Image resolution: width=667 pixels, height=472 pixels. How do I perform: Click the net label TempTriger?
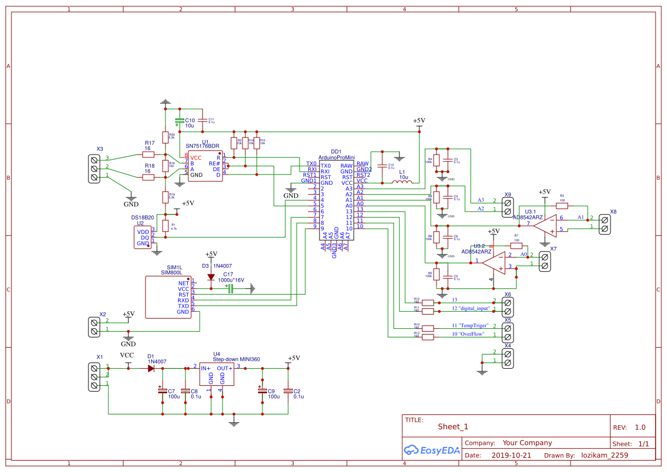469,326
